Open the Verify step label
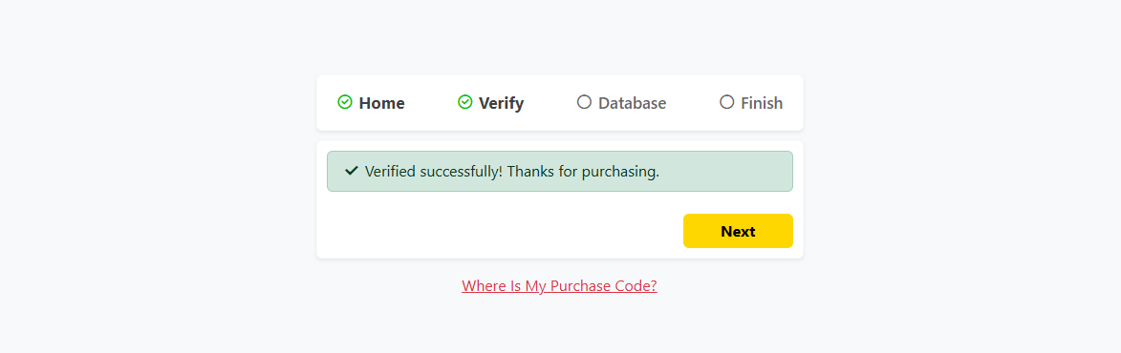 pos(501,103)
